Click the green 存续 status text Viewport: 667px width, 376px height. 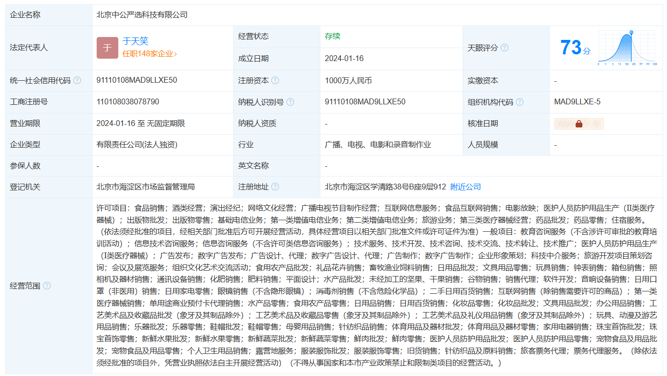(x=332, y=37)
